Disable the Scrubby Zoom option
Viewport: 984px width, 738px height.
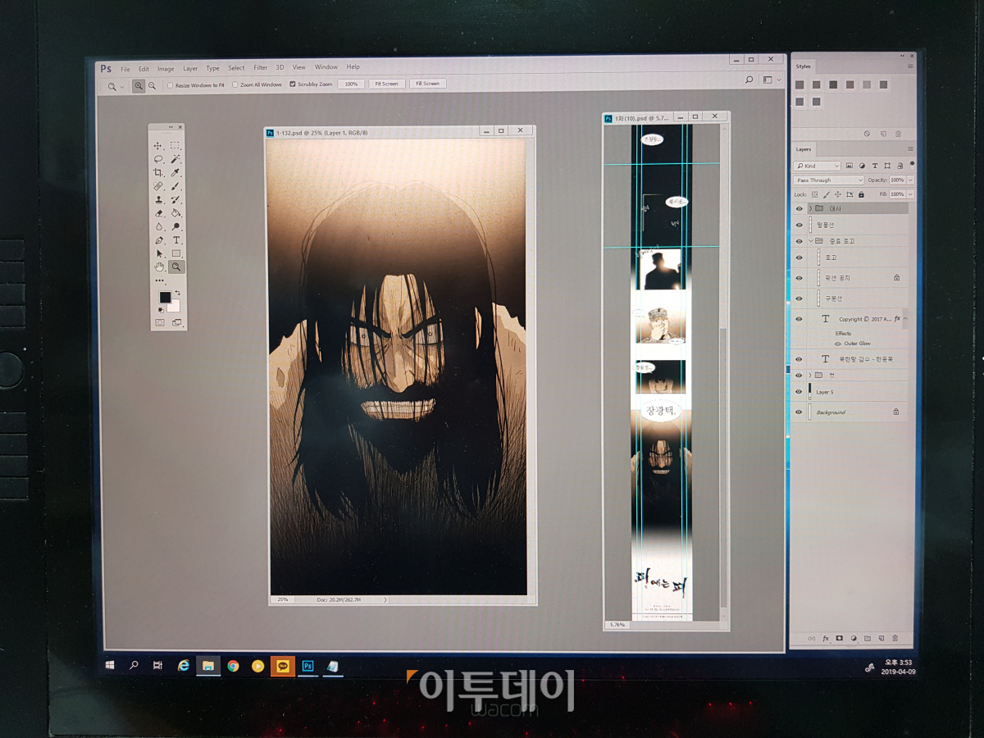(292, 84)
